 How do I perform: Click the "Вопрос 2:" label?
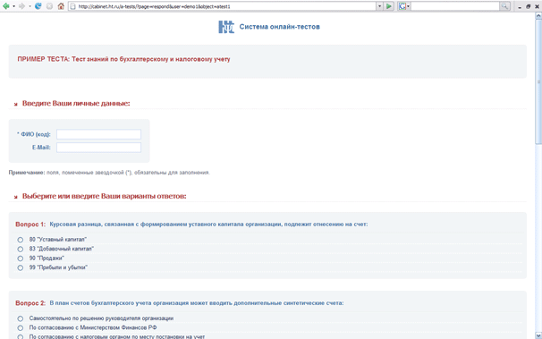point(30,303)
